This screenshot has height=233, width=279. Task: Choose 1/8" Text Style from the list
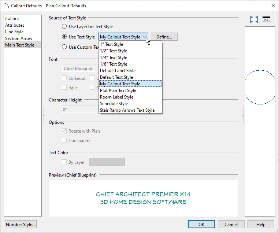point(130,64)
